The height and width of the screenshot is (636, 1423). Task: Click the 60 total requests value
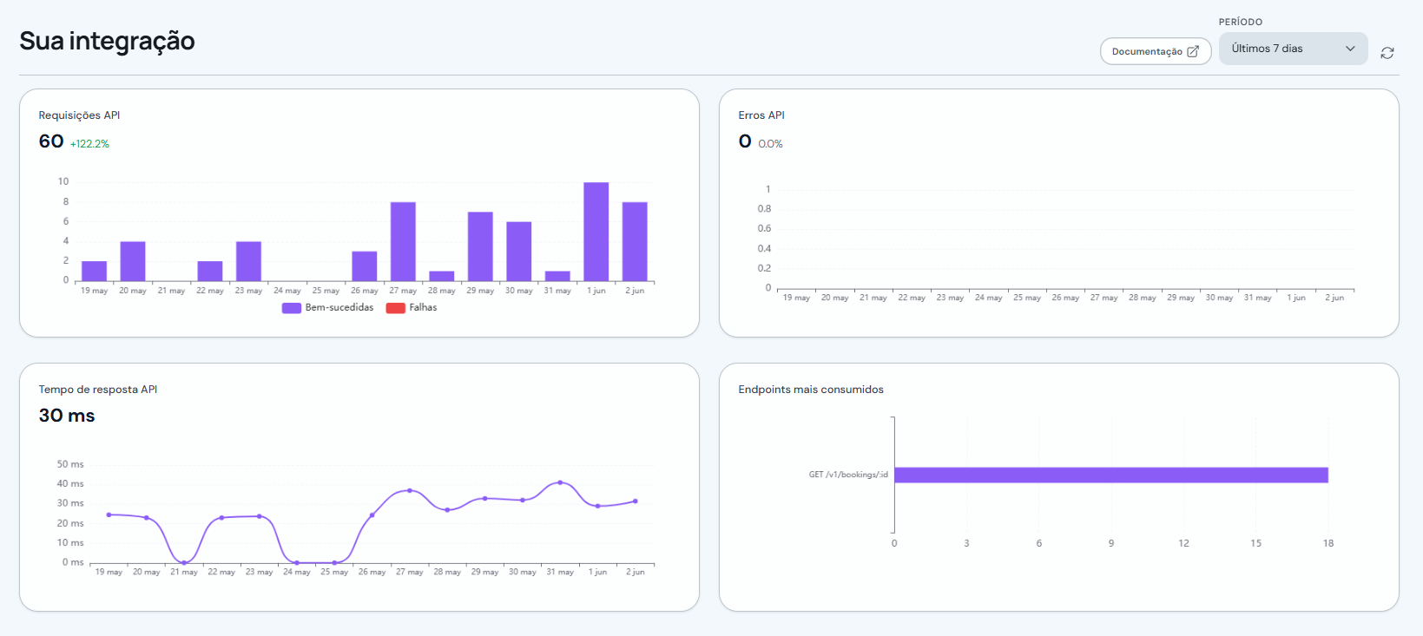pyautogui.click(x=51, y=141)
